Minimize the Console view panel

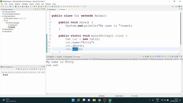pyautogui.click(x=179, y=56)
